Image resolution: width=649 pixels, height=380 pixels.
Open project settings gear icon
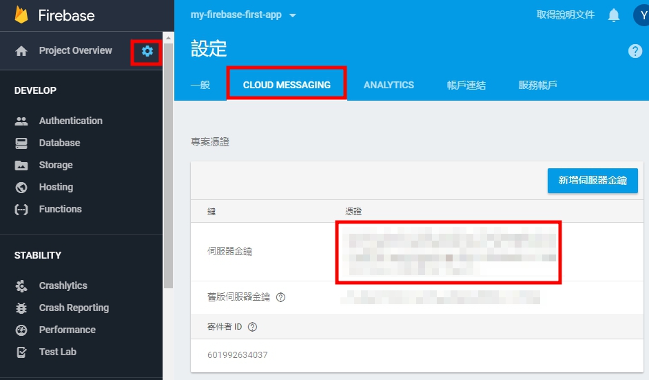[147, 51]
